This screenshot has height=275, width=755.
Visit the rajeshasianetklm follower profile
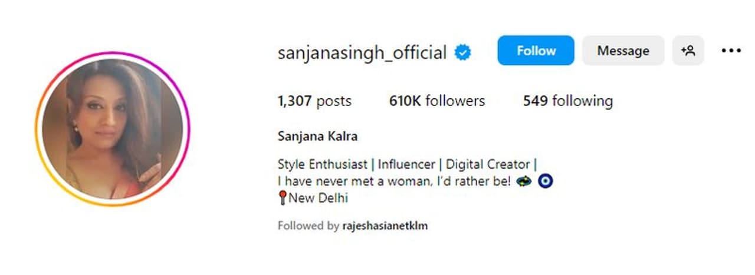(385, 226)
